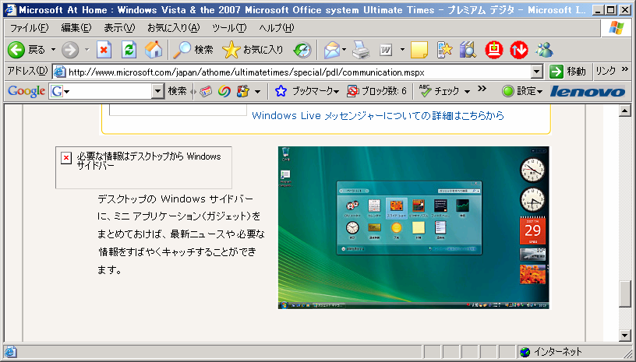Image resolution: width=636 pixels, height=362 pixels.
Task: Run the チェック spell check button
Action: pyautogui.click(x=440, y=92)
